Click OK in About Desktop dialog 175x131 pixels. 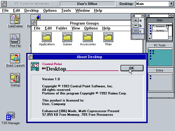click(132, 68)
